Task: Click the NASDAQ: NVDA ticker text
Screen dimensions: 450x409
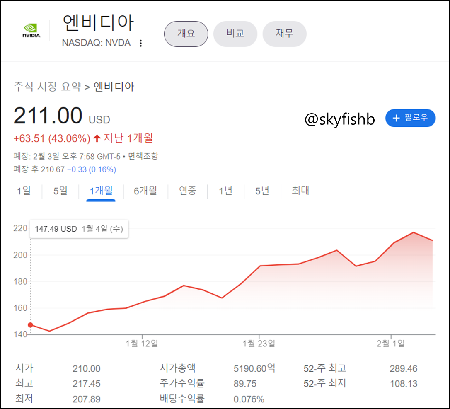Action: [96, 43]
